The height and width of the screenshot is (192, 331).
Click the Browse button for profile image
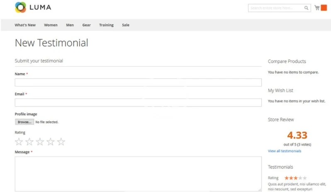pyautogui.click(x=24, y=122)
